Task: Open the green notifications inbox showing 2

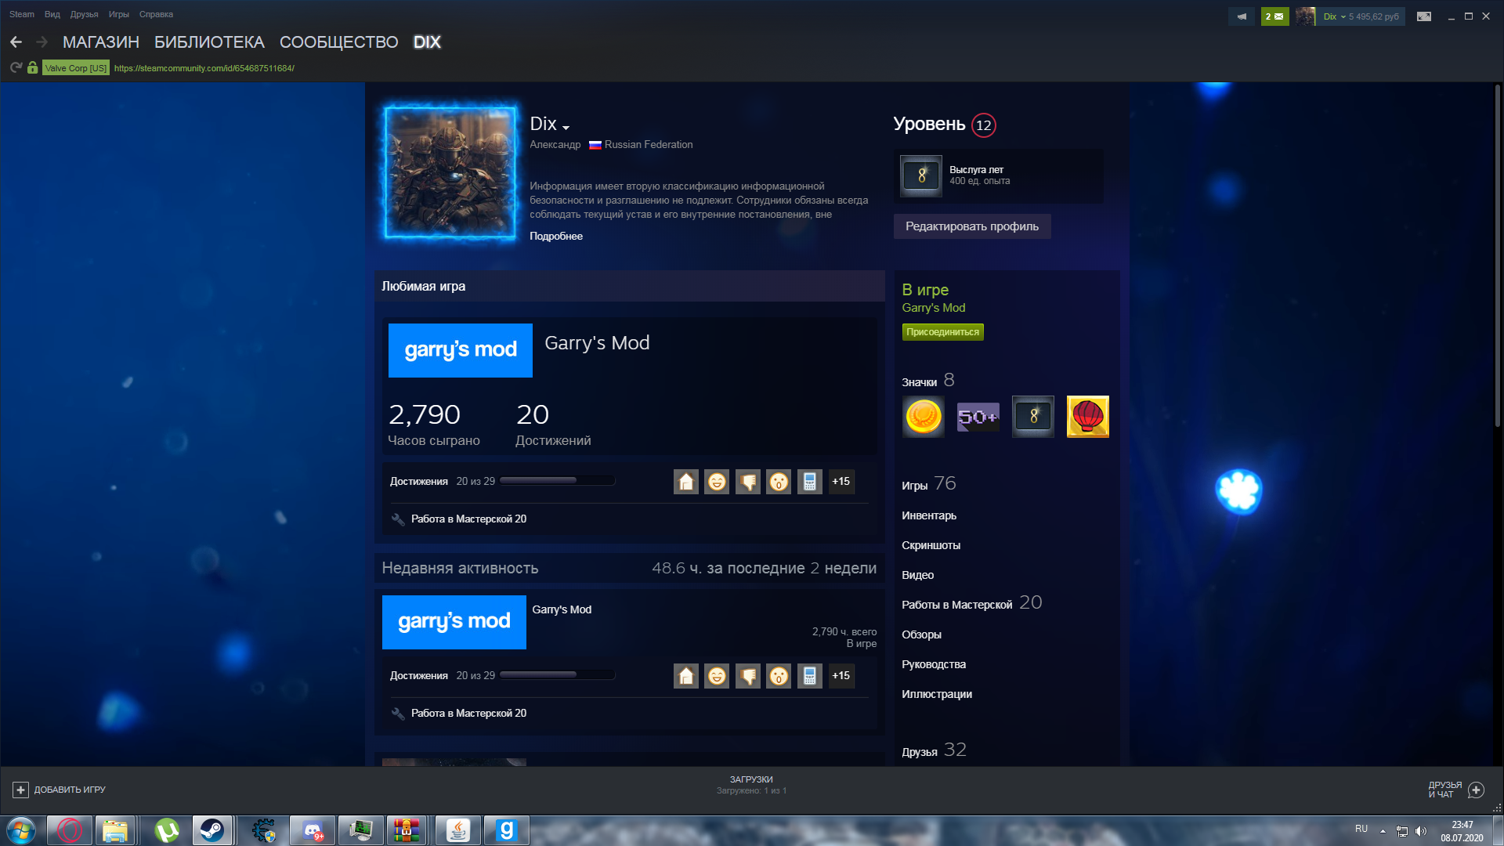Action: click(1274, 16)
